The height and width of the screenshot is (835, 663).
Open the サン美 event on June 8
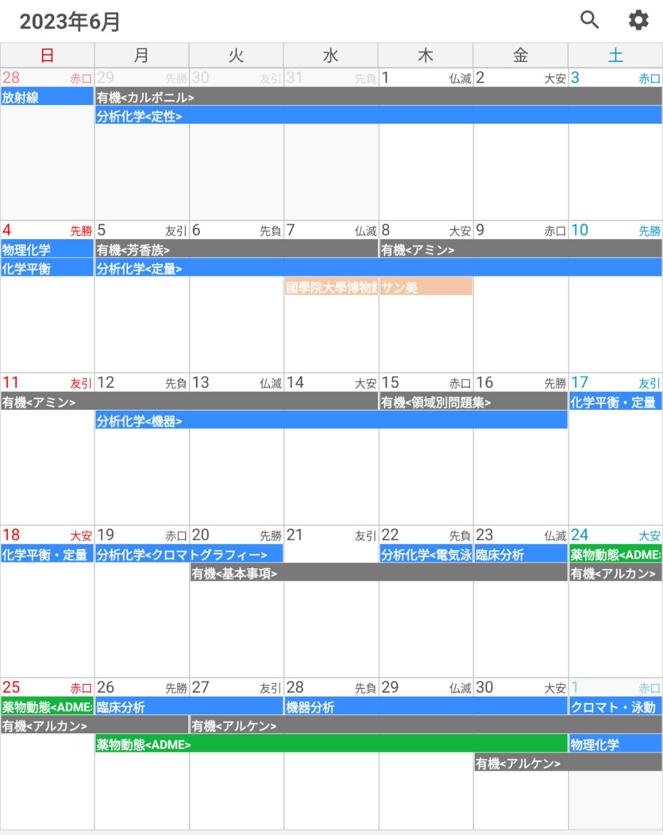point(426,287)
